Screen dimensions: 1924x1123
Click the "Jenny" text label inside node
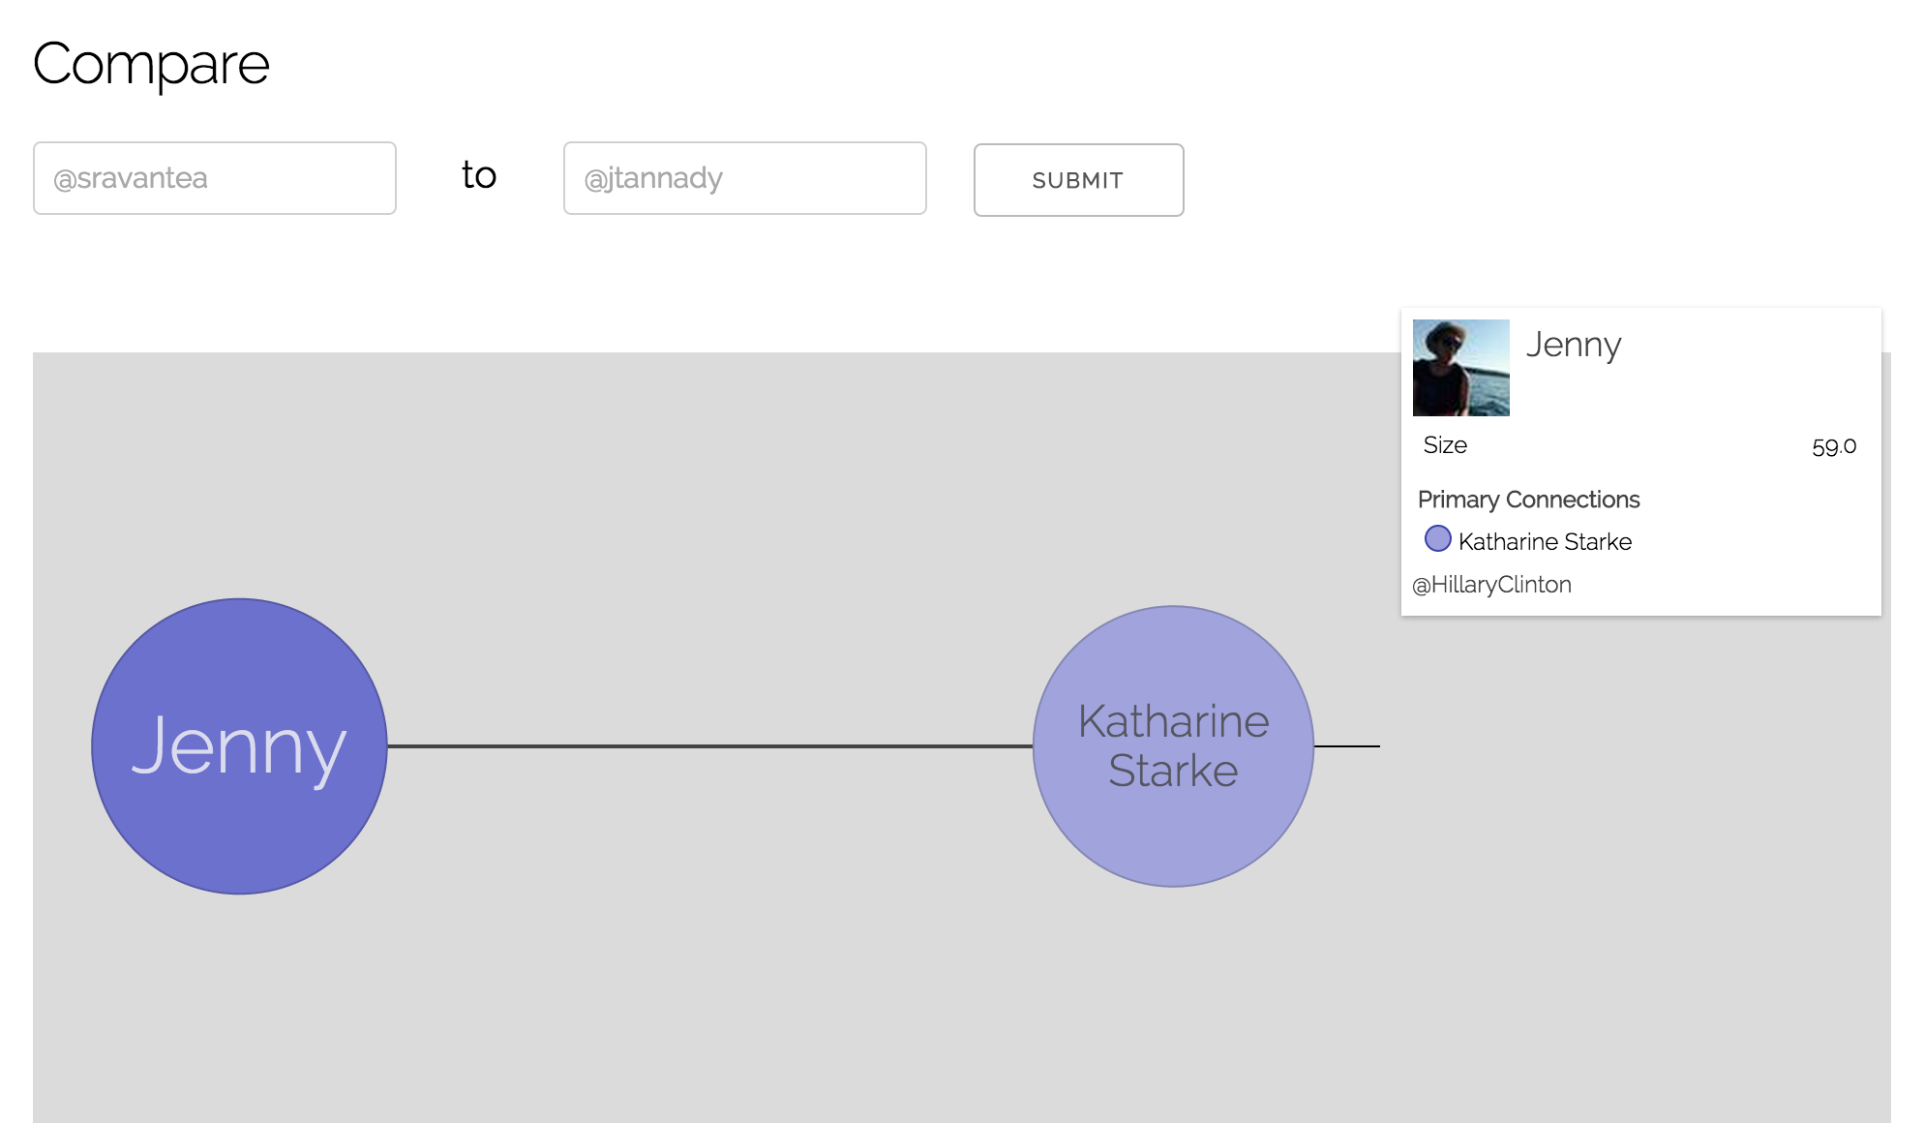239,745
